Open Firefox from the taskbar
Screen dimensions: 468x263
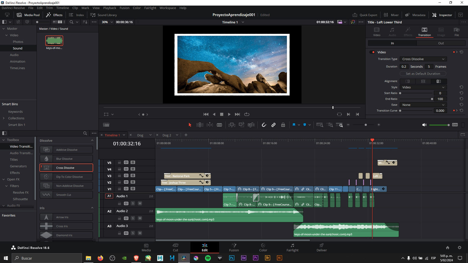point(100,258)
